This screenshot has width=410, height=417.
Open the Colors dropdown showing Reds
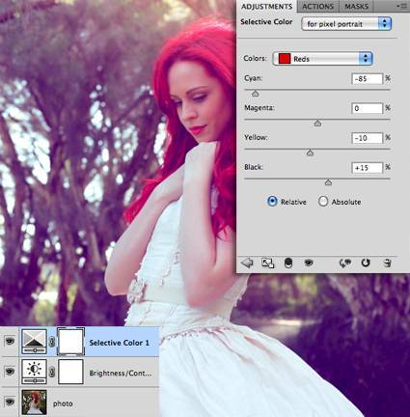pyautogui.click(x=322, y=59)
